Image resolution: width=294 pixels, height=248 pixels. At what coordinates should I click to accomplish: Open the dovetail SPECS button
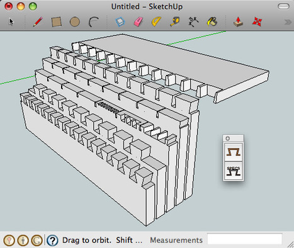tap(234, 171)
